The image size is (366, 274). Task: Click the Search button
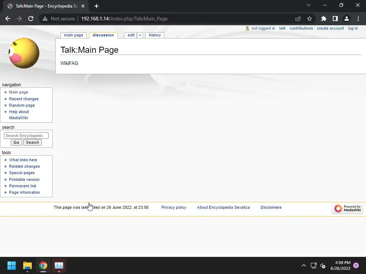pyautogui.click(x=33, y=142)
